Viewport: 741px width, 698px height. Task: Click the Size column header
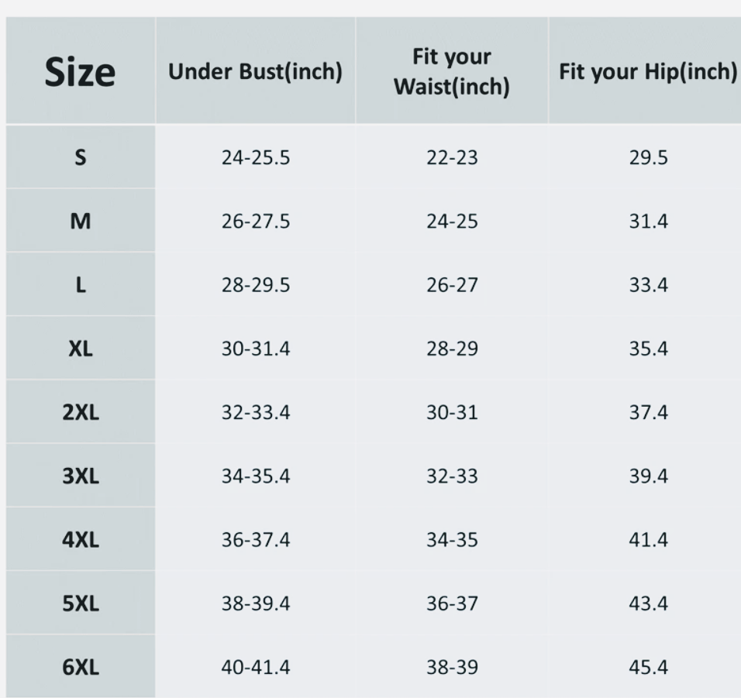point(81,72)
